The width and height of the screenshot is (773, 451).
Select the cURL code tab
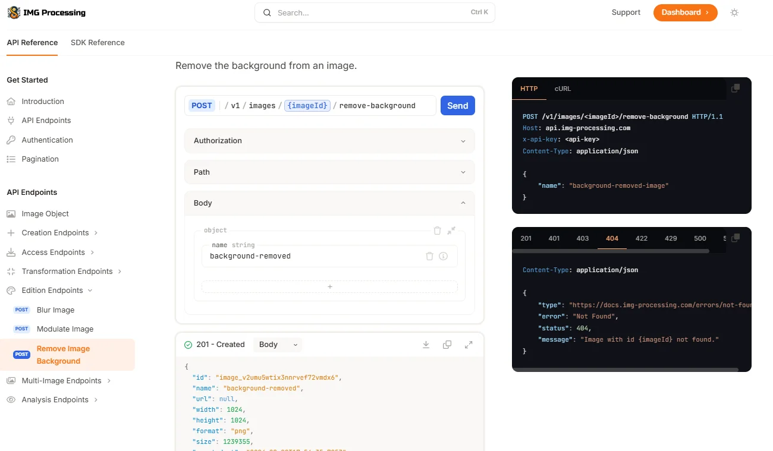click(x=563, y=89)
